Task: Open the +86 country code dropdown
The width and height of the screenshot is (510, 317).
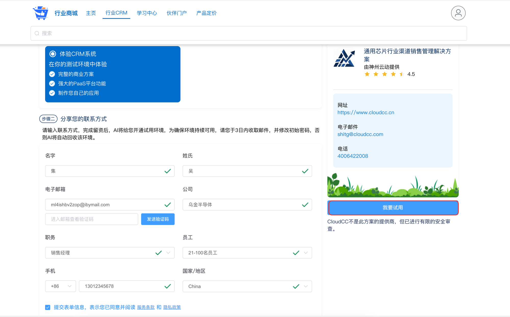Action: (61, 286)
